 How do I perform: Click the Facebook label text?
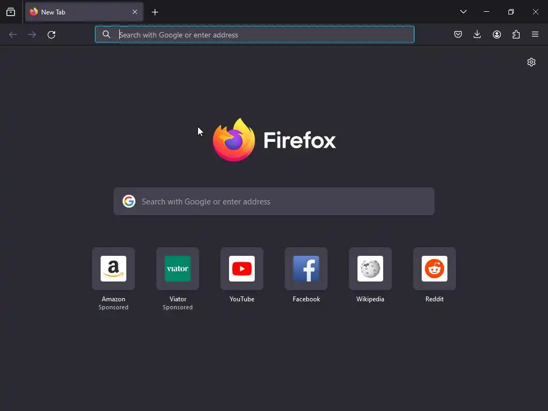pos(307,299)
